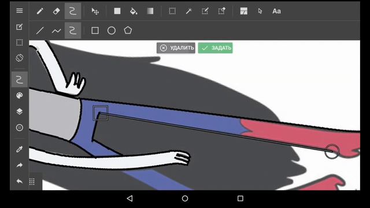Confirm the curve with ЗАДАТЬ button
Screen dimensions: 370x208
pos(215,48)
